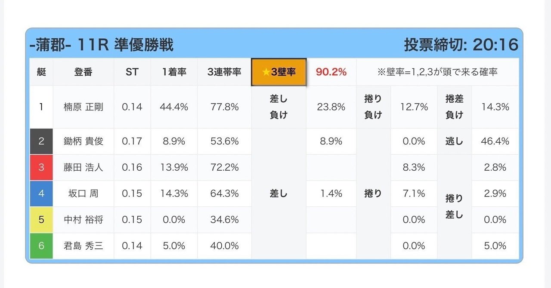Open racer 中村 裕将 name
Viewport: 551px width, 288px height.
84,220
